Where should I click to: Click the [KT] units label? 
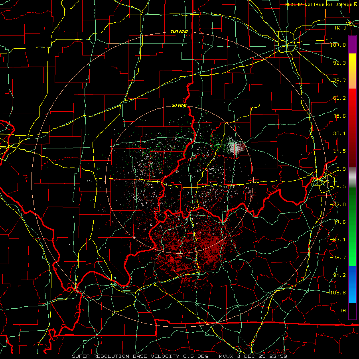point(341,28)
